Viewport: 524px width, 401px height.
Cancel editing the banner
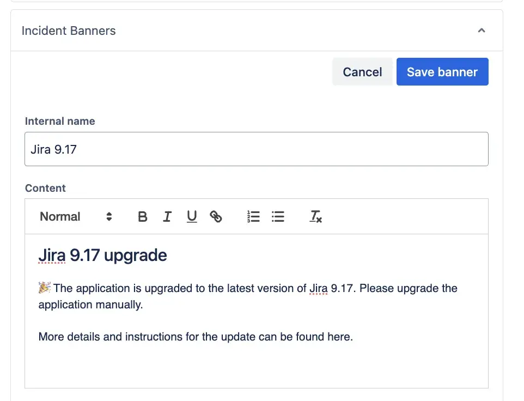point(362,72)
